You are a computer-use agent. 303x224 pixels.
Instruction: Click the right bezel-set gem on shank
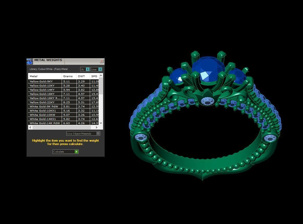270,138
